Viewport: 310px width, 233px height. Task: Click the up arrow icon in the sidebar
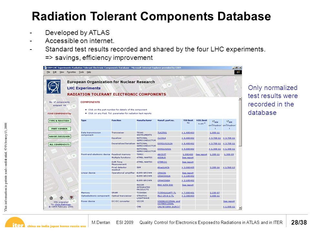pyautogui.click(x=61, y=197)
